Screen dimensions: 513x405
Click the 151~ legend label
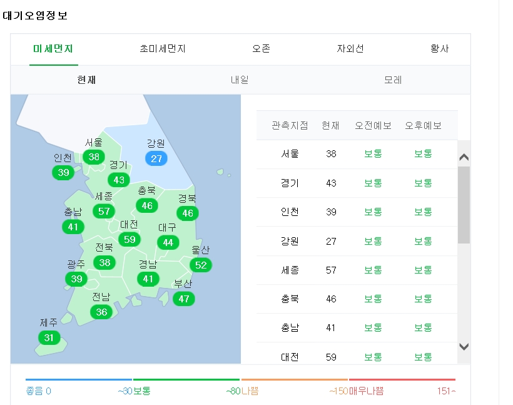(446, 391)
